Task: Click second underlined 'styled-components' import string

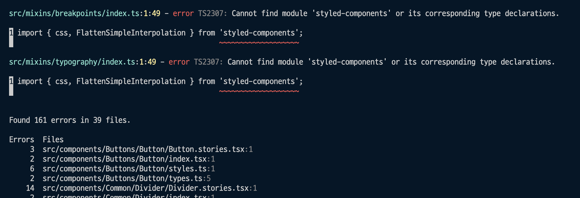Action: pos(259,81)
